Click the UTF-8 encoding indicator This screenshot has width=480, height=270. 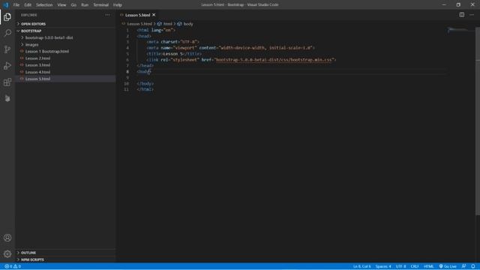tap(400, 266)
